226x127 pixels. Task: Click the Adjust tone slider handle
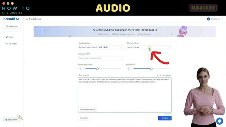point(151,69)
